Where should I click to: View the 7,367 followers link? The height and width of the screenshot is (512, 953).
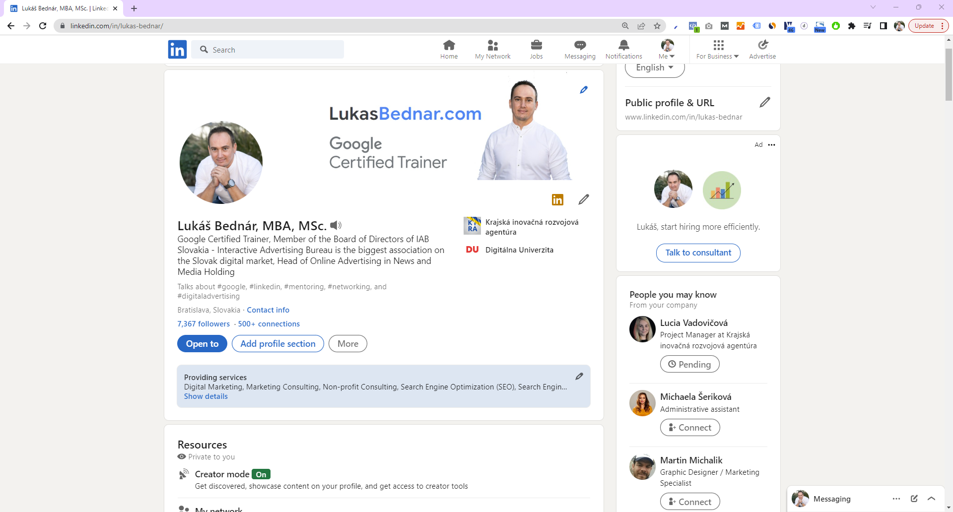tap(204, 324)
